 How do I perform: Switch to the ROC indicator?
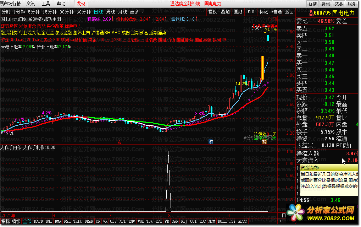pos(202,221)
